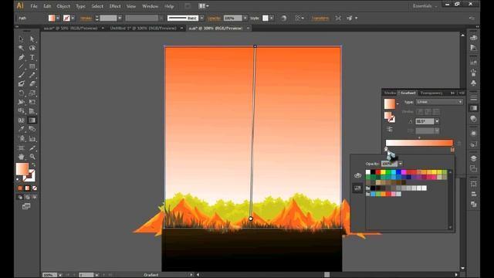This screenshot has height=278, width=494.
Task: Click the Stroke link in control bar
Action: 86,19
